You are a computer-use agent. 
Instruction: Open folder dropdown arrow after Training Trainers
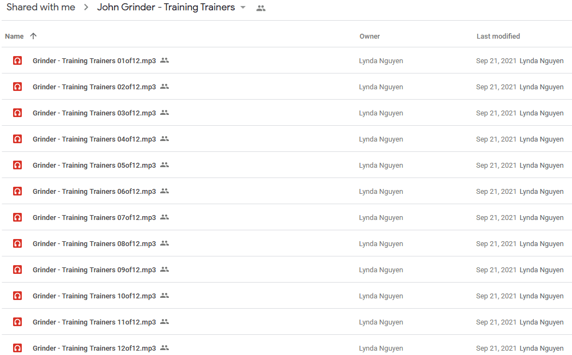pos(243,7)
